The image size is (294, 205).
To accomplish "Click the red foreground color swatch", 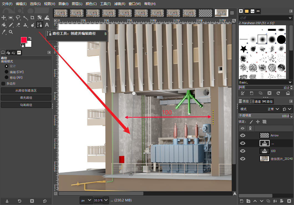I will 24,40.
